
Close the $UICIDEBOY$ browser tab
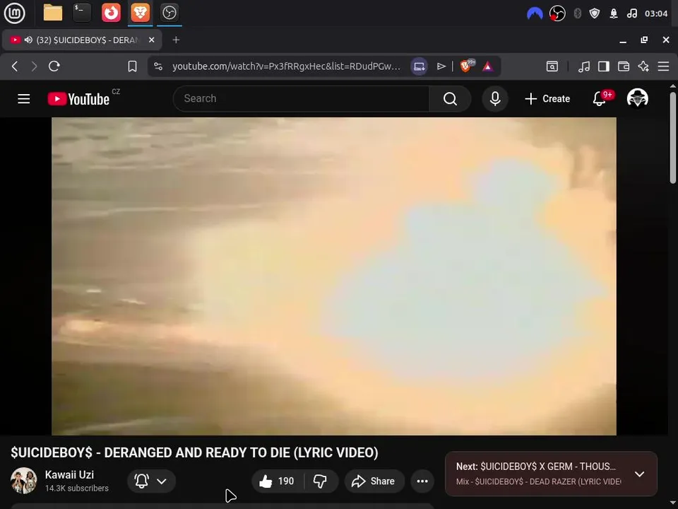point(151,40)
